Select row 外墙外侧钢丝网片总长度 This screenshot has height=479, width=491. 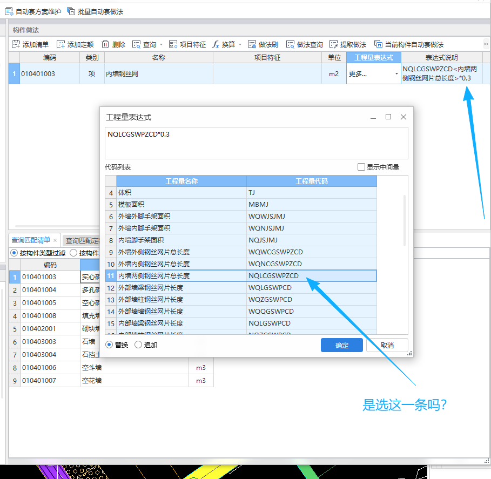(x=241, y=252)
